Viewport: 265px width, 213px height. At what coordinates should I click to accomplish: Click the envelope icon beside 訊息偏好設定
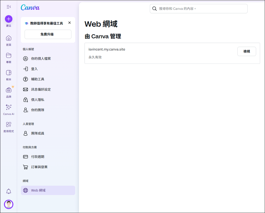coord(26,89)
